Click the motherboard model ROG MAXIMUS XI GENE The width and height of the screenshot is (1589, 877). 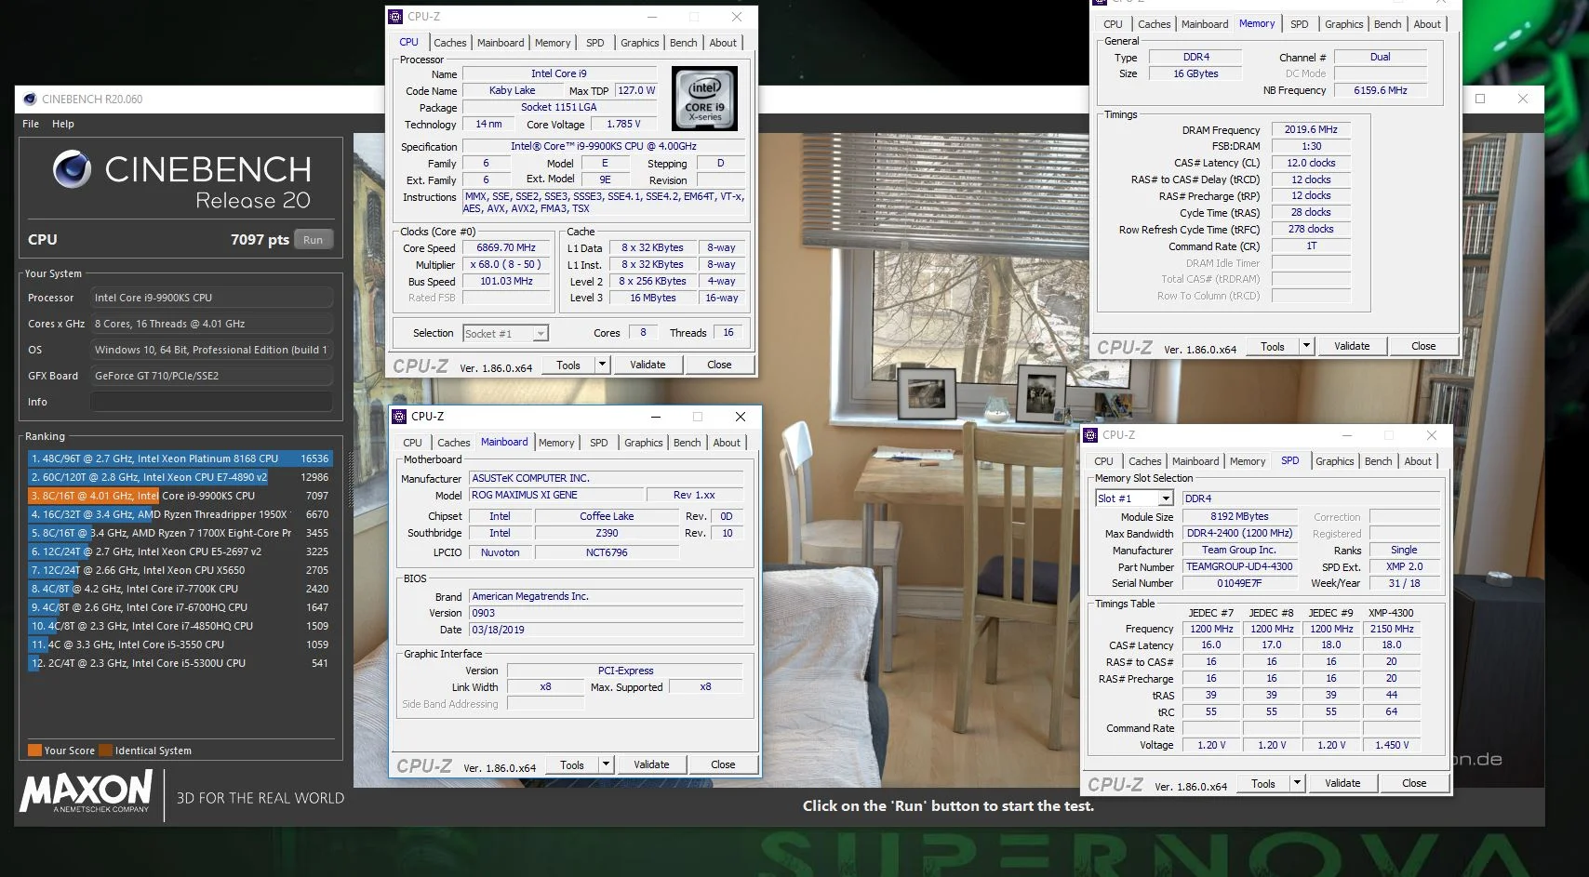557,495
